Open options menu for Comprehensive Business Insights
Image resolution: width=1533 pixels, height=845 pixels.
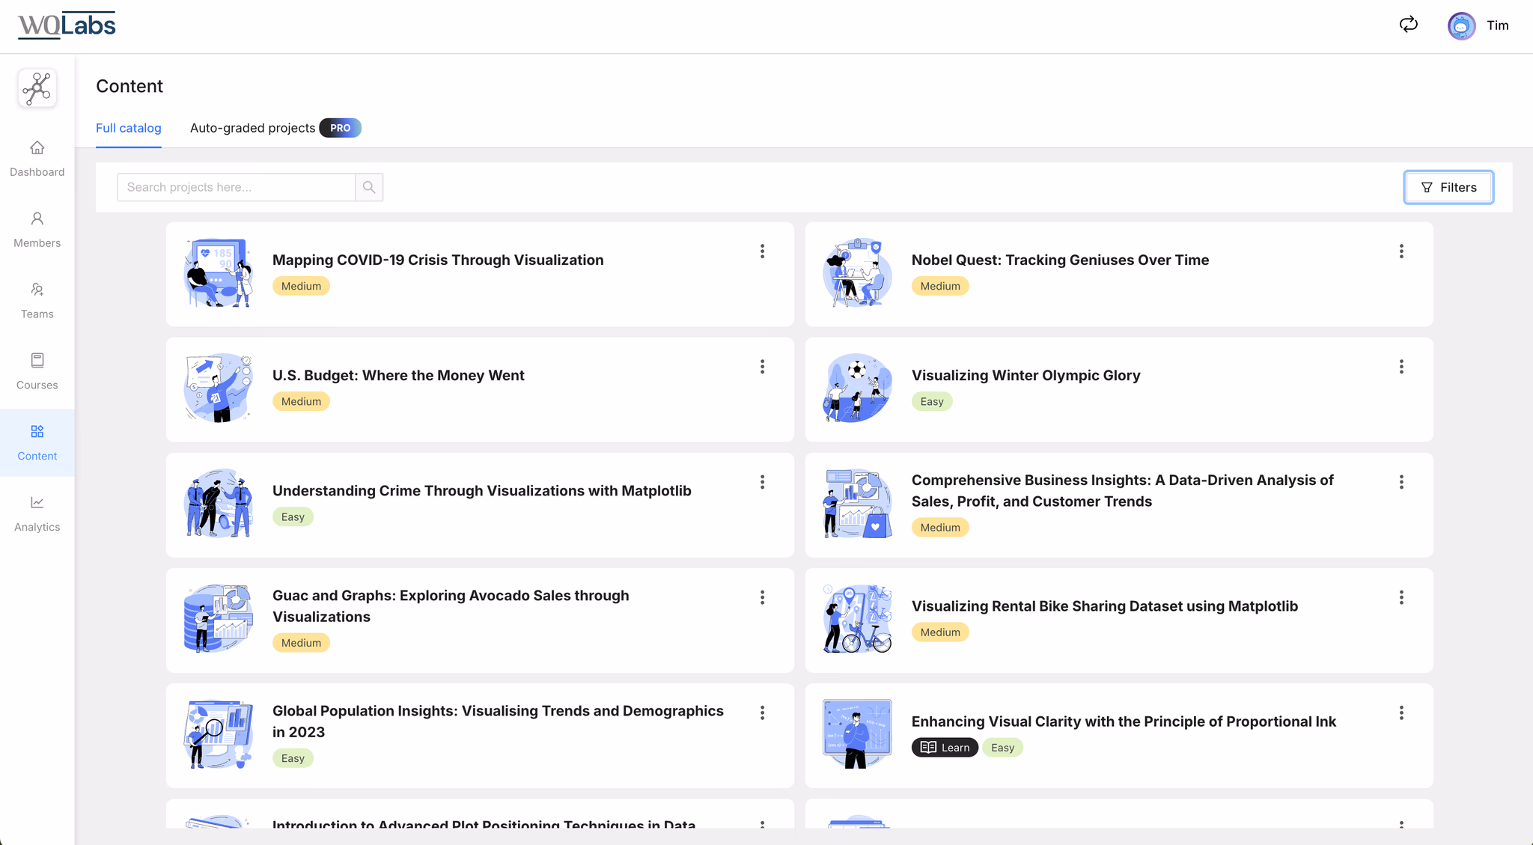(1401, 482)
